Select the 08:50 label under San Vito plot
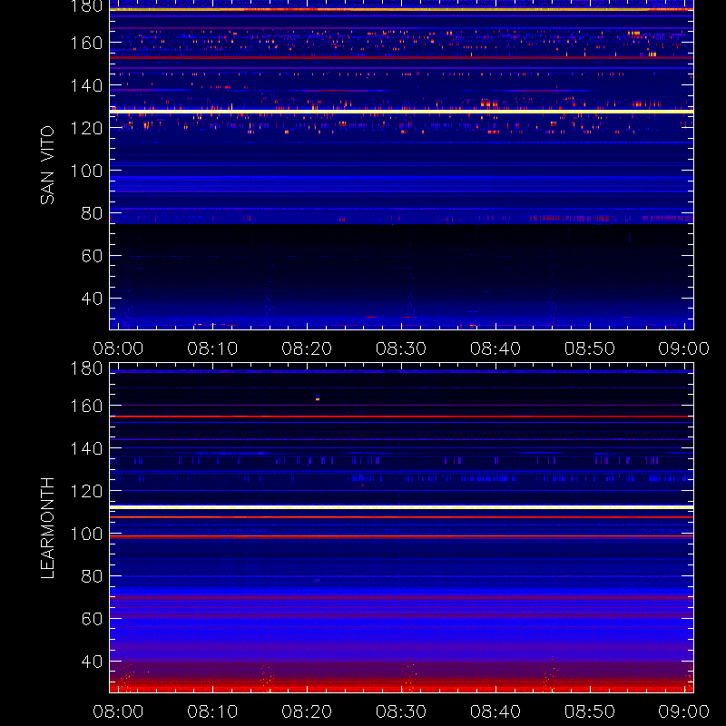The width and height of the screenshot is (726, 726). 589,348
